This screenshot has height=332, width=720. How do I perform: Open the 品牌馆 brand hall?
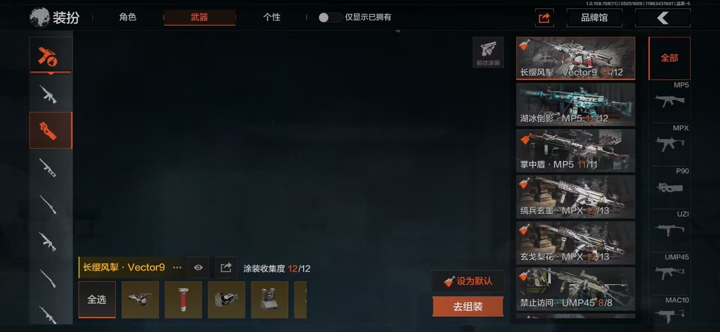click(x=594, y=18)
